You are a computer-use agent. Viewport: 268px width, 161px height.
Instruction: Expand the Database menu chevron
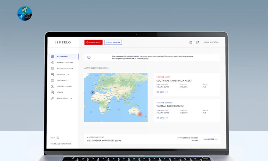coord(68,74)
